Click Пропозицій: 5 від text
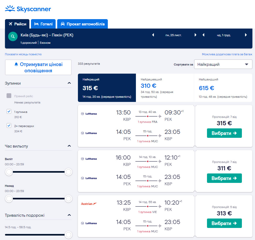Screen dimensions: 255x240 pos(224,207)
